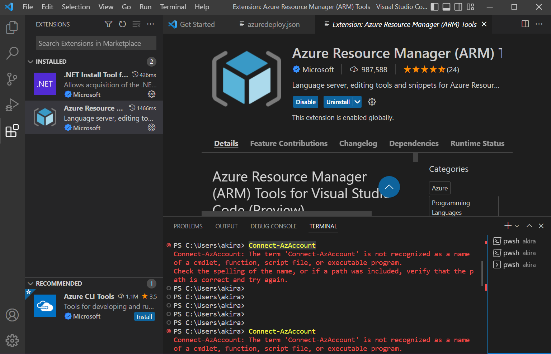Filter extensions with the funnel icon
This screenshot has width=551, height=354.
click(108, 24)
